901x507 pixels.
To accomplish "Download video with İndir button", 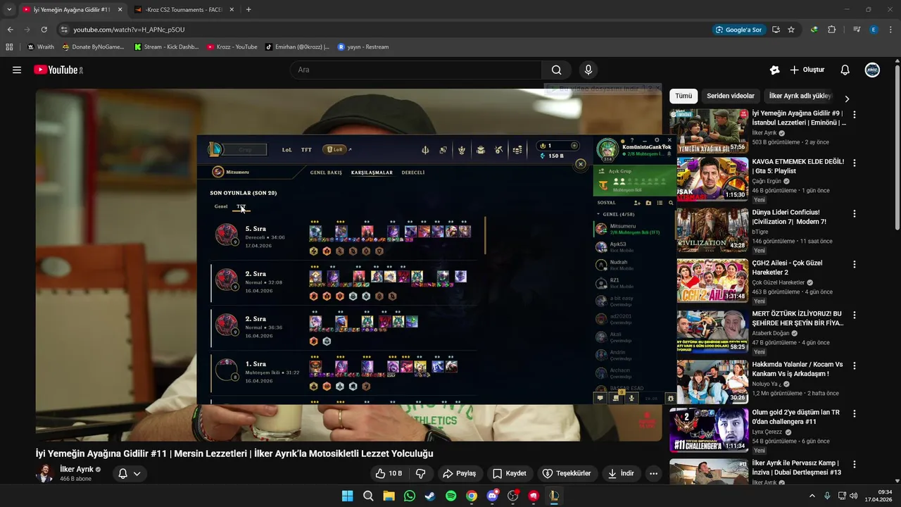I will click(621, 473).
